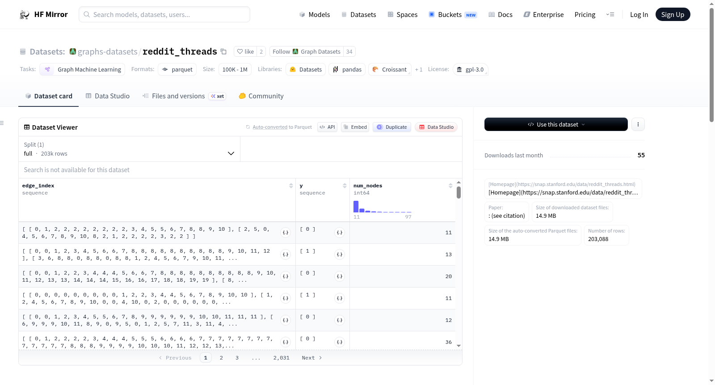The height and width of the screenshot is (385, 715).
Task: Open the Community tab
Action: (x=261, y=96)
